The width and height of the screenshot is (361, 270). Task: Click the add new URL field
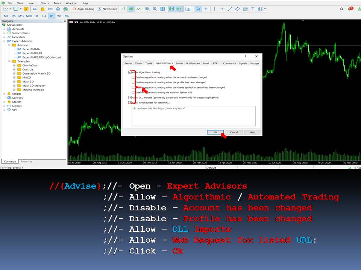click(x=161, y=108)
